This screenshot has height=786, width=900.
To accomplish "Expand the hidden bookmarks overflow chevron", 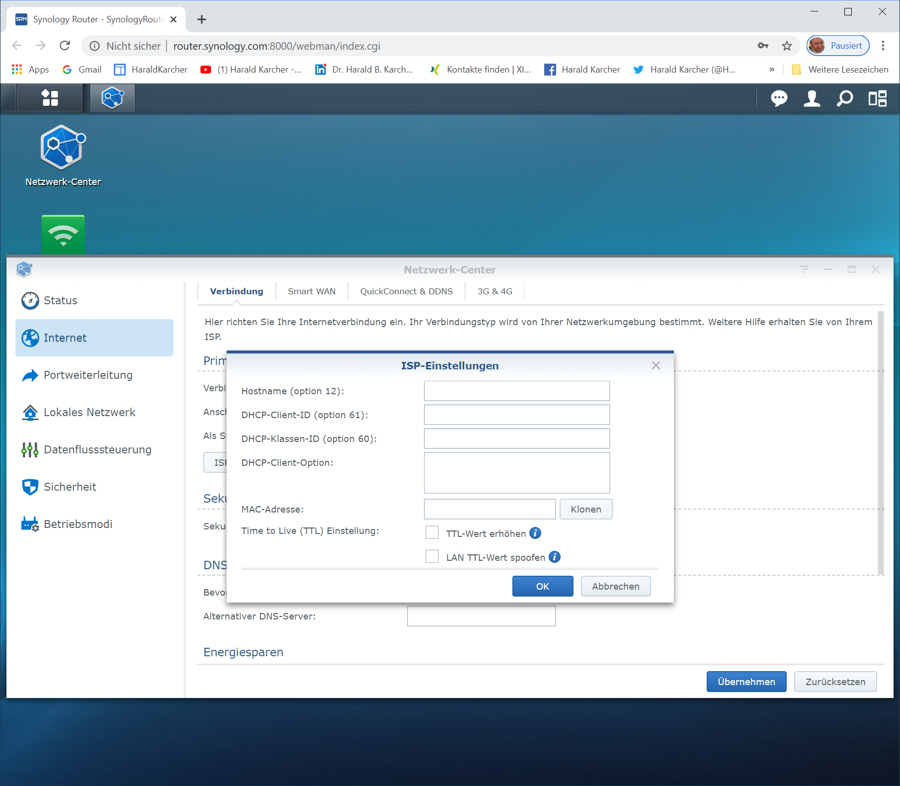I will 772,70.
